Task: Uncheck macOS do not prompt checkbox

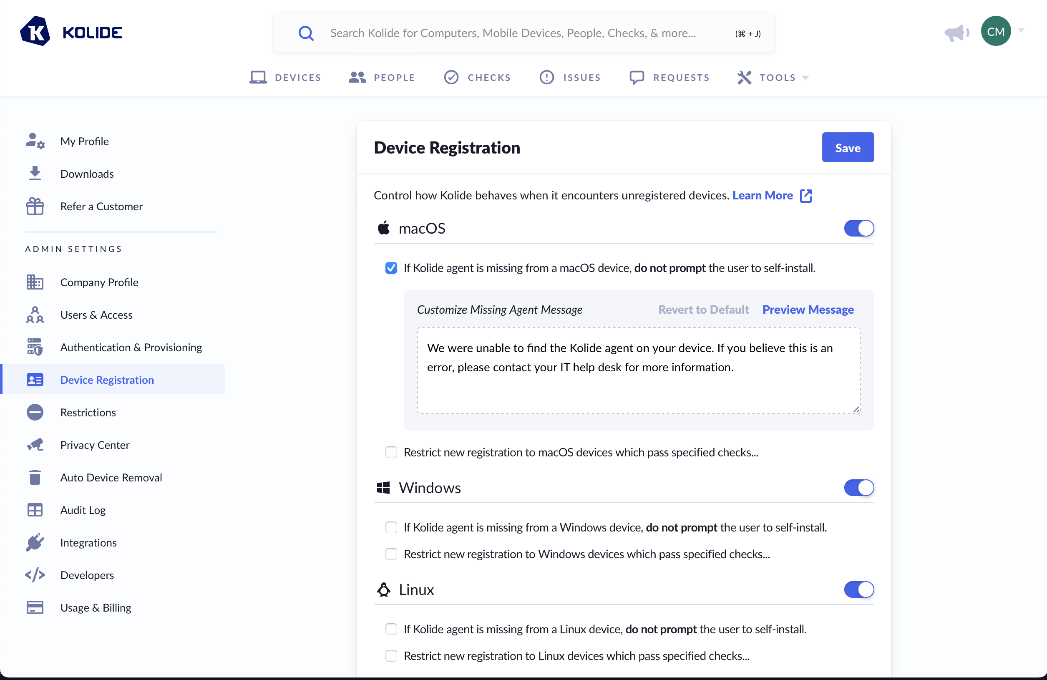Action: point(391,268)
